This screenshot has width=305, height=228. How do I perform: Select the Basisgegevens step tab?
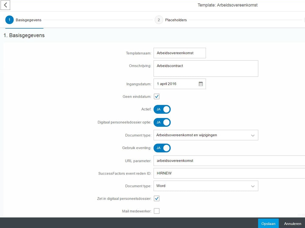click(28, 20)
